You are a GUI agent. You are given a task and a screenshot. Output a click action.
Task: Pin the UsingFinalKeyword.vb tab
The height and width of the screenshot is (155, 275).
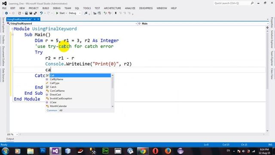point(35,19)
